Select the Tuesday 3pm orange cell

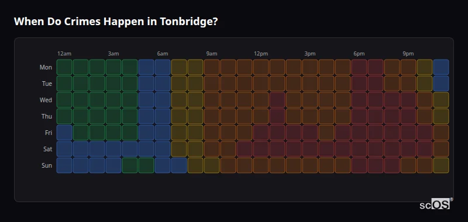pyautogui.click(x=310, y=84)
